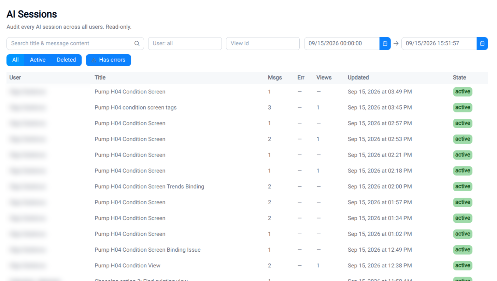Image resolution: width=497 pixels, height=281 pixels.
Task: Select the Deleted filter tab
Action: pyautogui.click(x=66, y=60)
